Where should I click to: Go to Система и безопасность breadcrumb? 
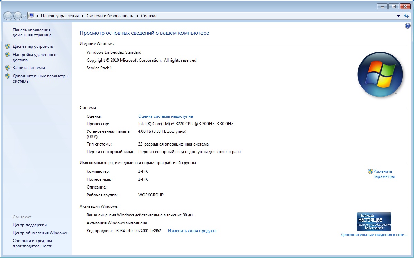pos(110,16)
